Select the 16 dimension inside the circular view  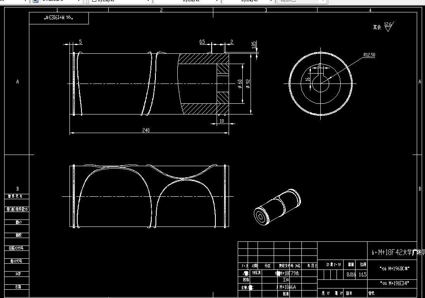pos(307,79)
